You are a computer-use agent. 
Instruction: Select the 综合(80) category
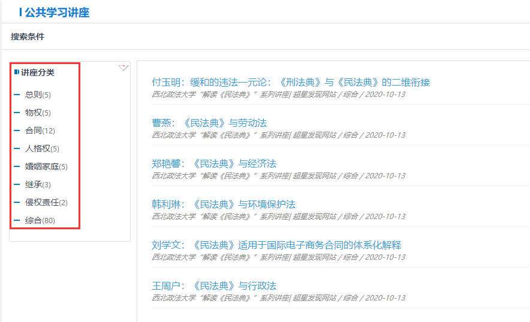pos(40,220)
